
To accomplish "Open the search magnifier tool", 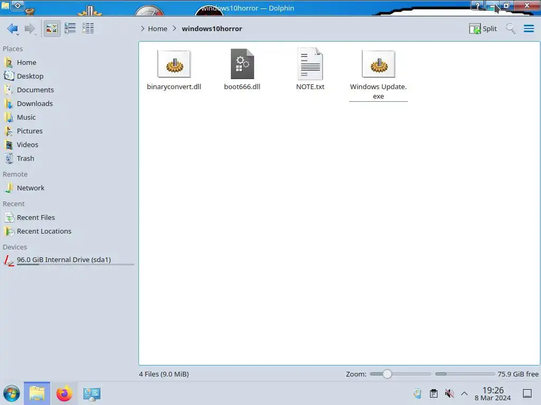I will coord(511,28).
